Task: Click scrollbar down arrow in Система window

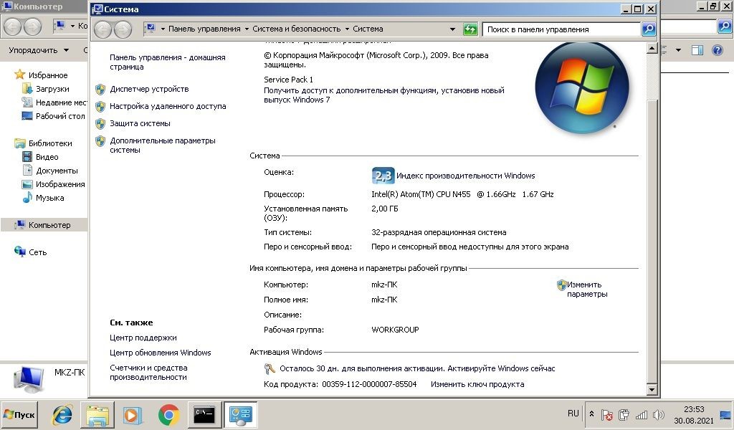Action: [x=652, y=389]
